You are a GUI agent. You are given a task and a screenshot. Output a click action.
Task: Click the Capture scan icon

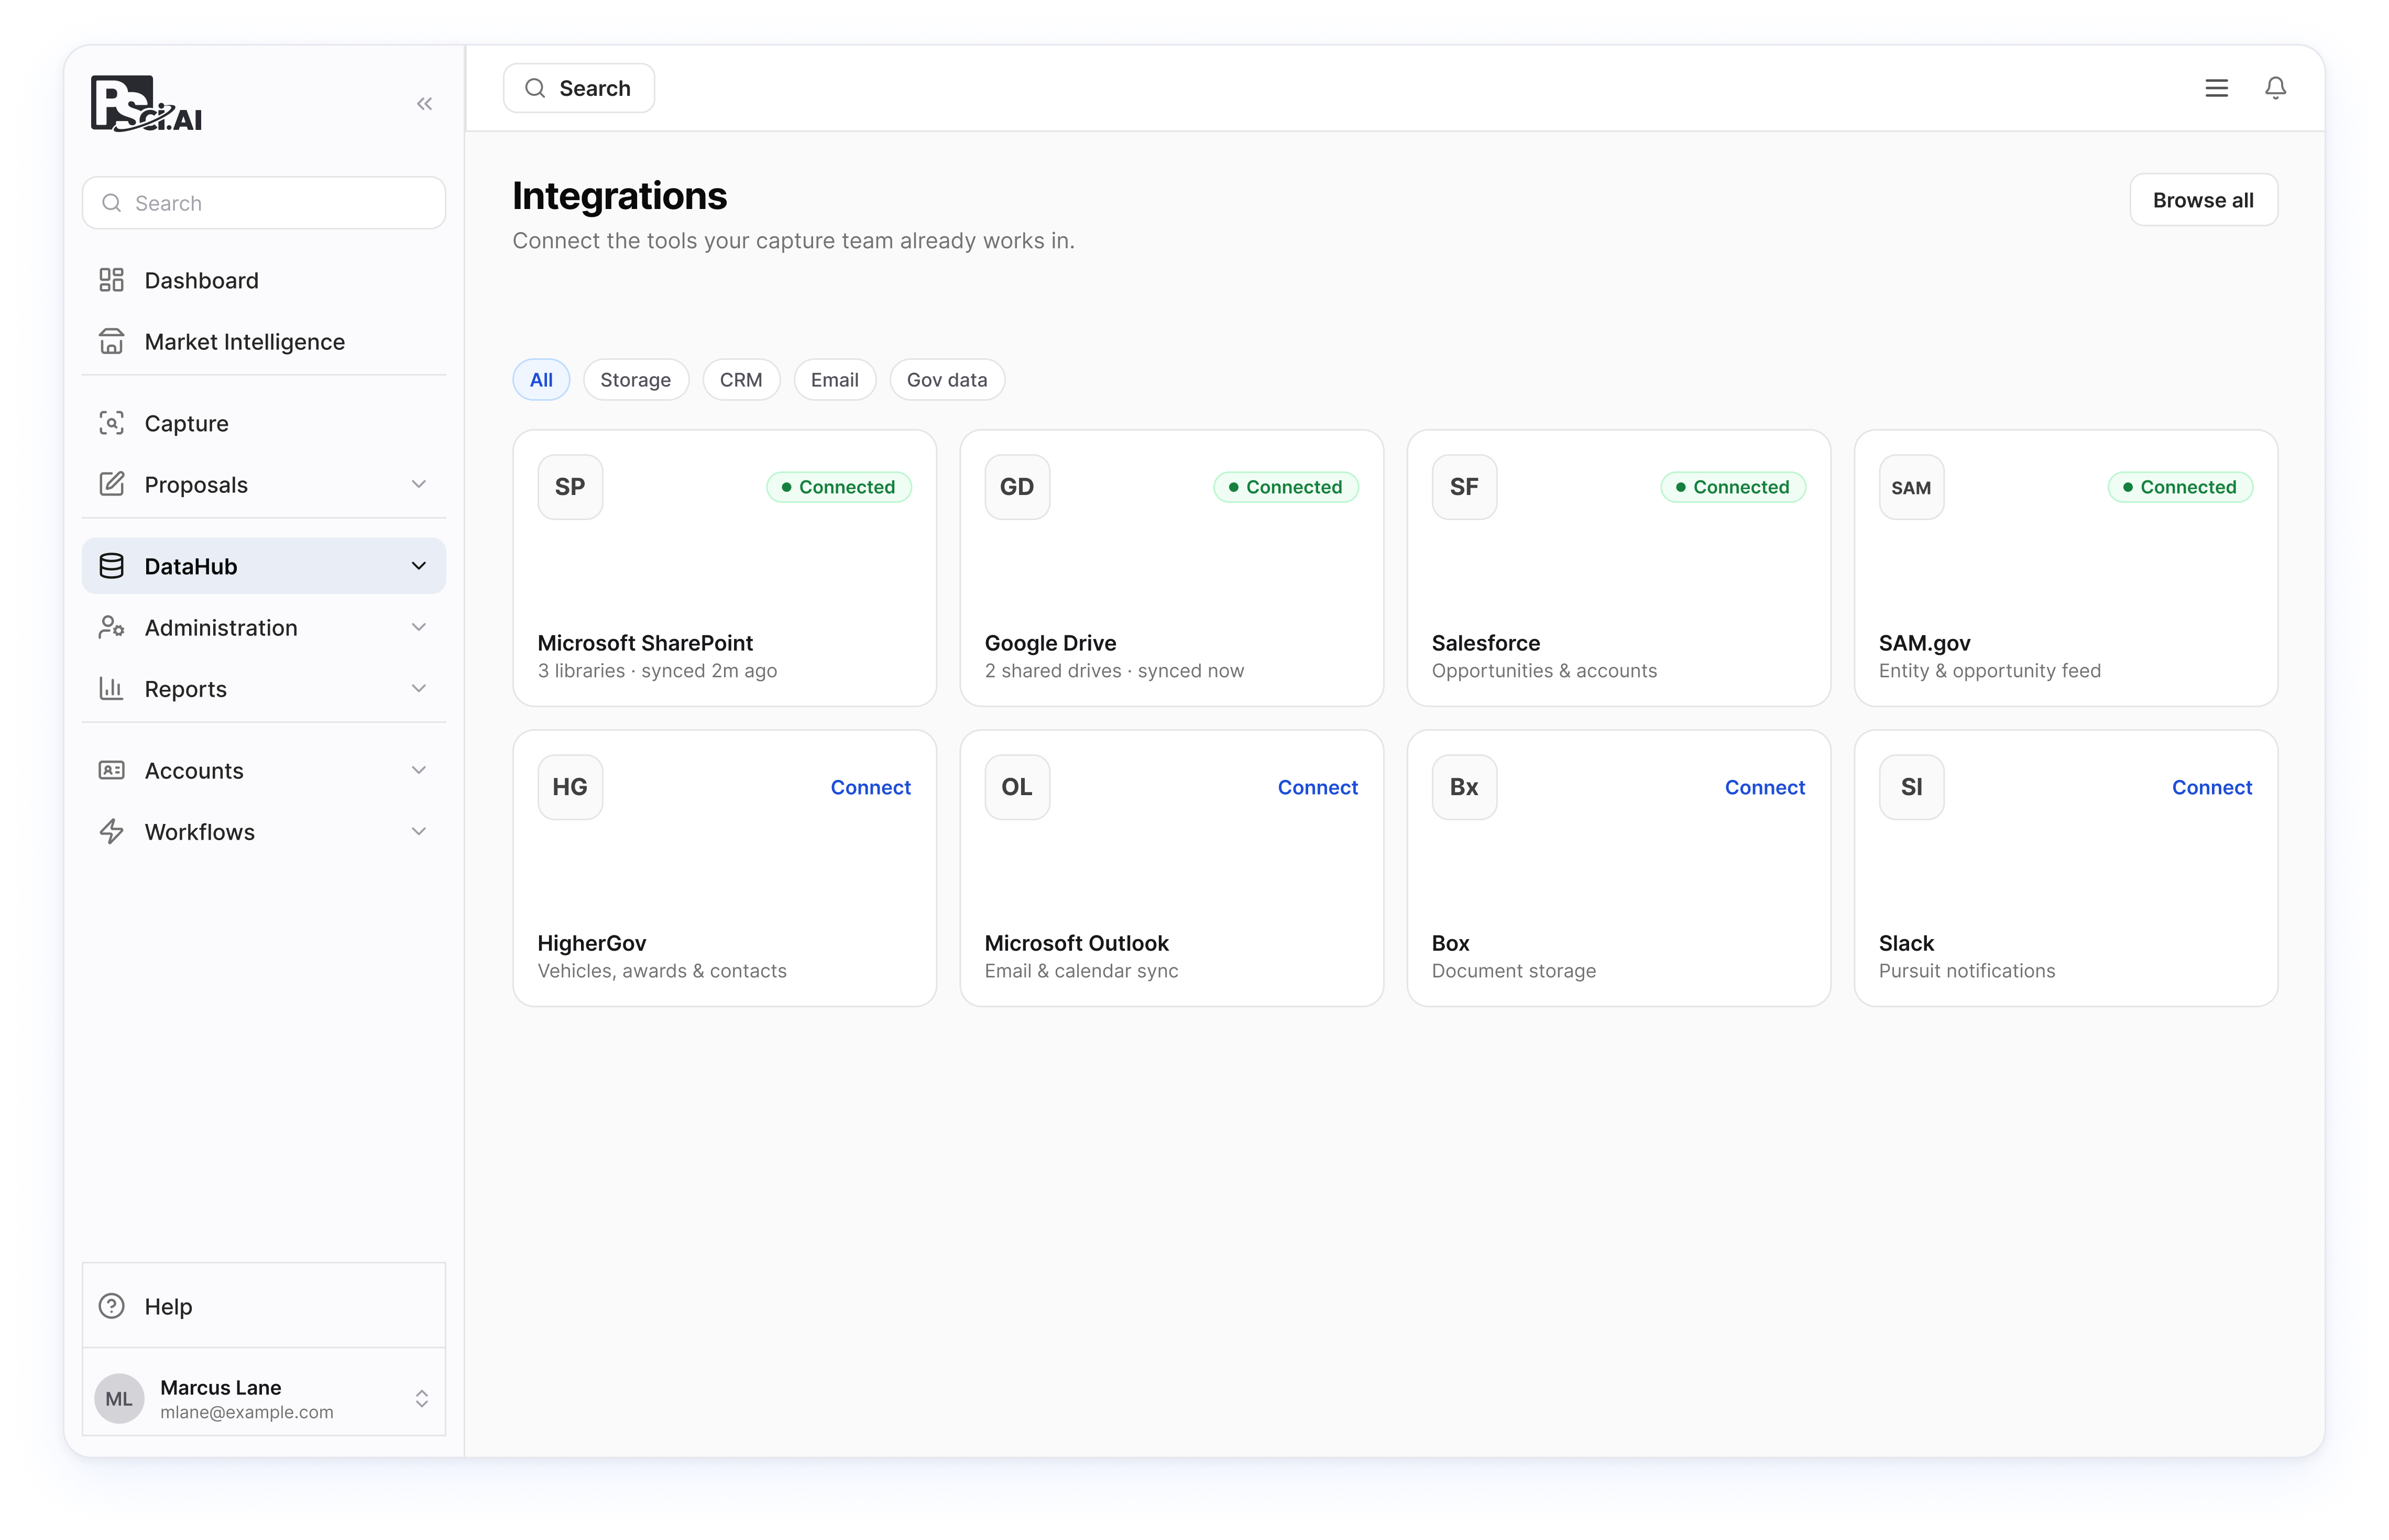[111, 423]
